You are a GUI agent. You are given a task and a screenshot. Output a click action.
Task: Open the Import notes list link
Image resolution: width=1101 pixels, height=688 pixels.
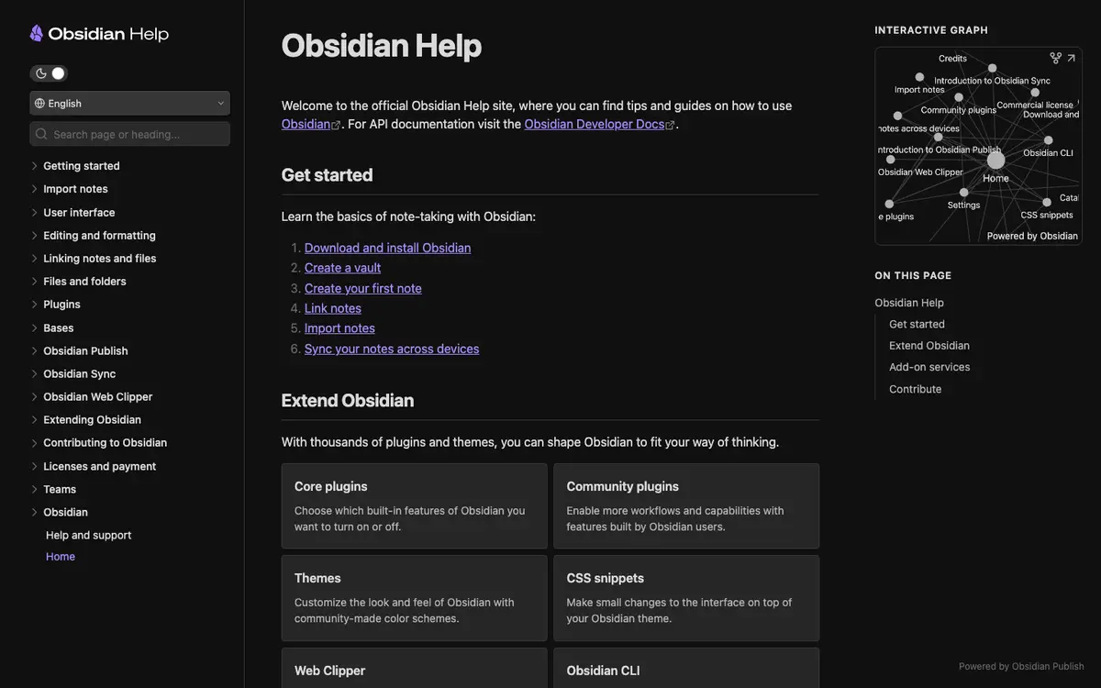click(339, 328)
